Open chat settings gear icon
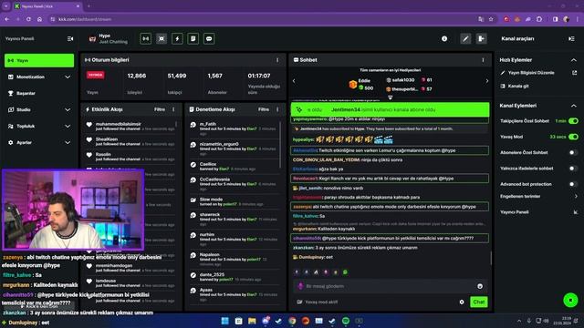The width and height of the screenshot is (584, 328). tap(462, 302)
